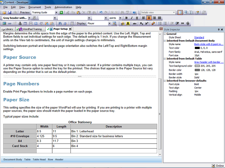Open the Administration menu

tap(63, 7)
